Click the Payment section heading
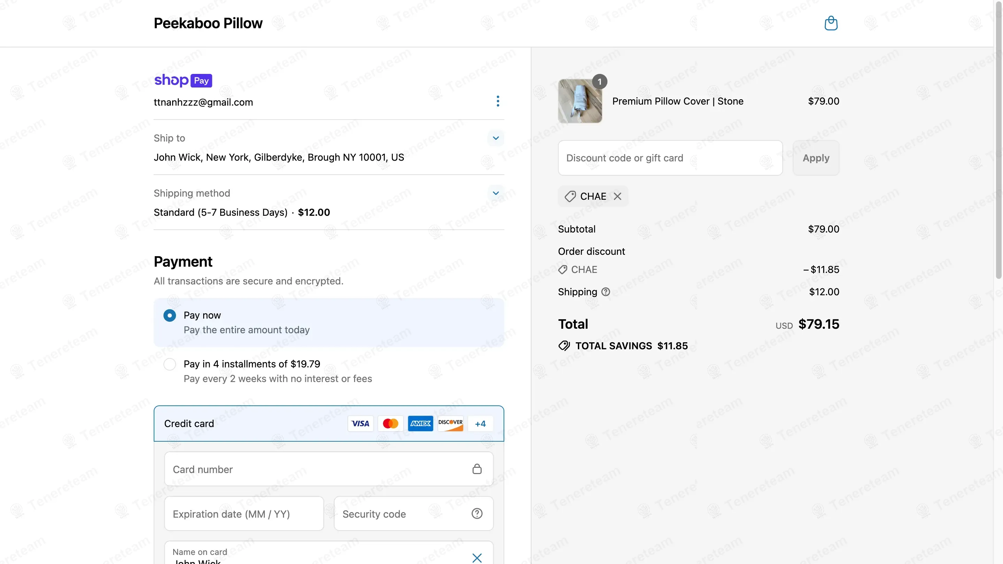 (183, 261)
